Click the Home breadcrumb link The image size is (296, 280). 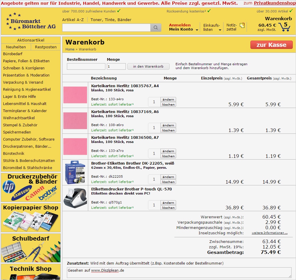pos(70,49)
